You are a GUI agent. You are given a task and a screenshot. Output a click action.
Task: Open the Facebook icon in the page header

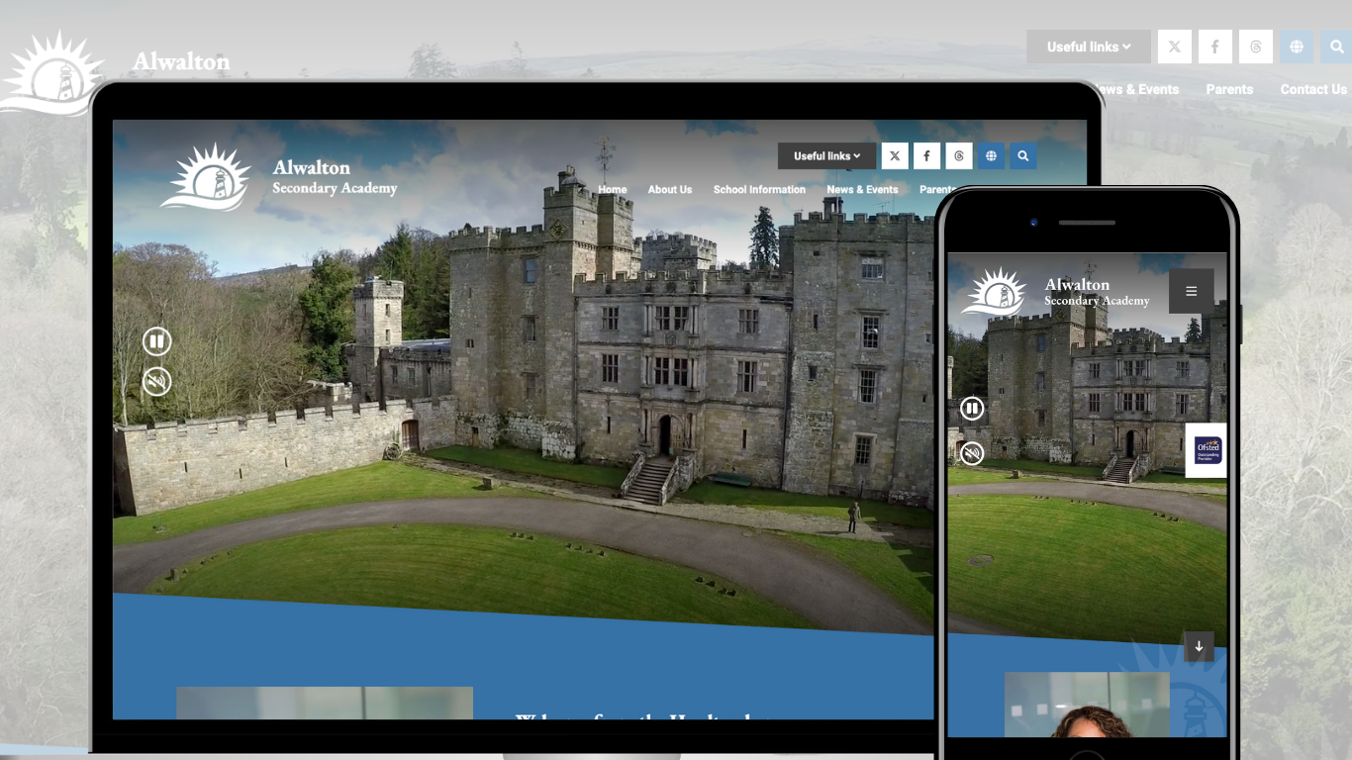tap(1215, 47)
